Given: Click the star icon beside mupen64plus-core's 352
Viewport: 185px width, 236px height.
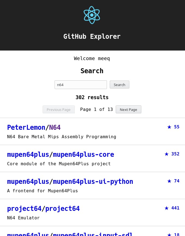Looking at the screenshot, I should (166, 154).
